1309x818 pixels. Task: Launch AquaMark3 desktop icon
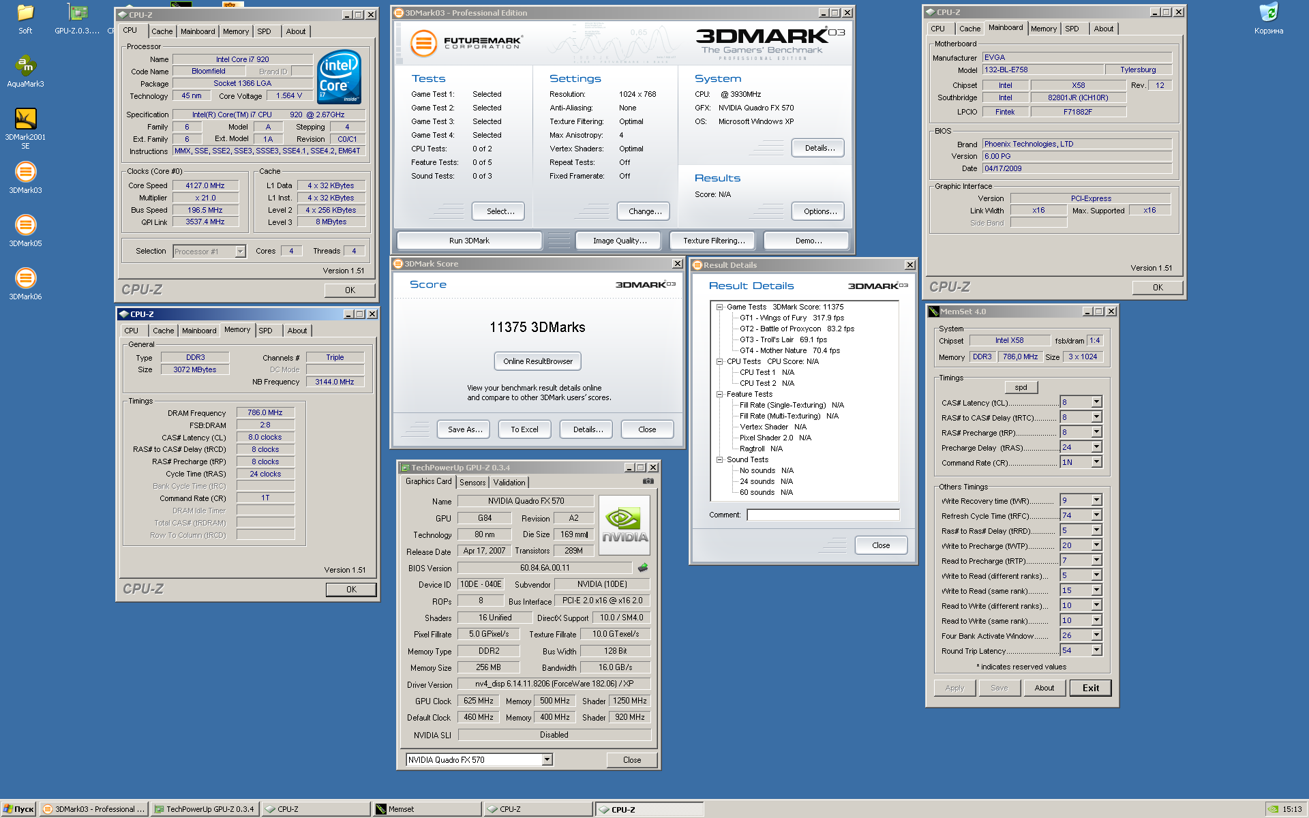(25, 72)
